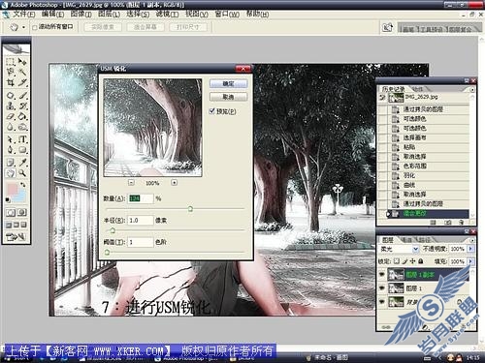Zoom in the USM preview plus button
The width and height of the screenshot is (485, 363).
click(174, 183)
